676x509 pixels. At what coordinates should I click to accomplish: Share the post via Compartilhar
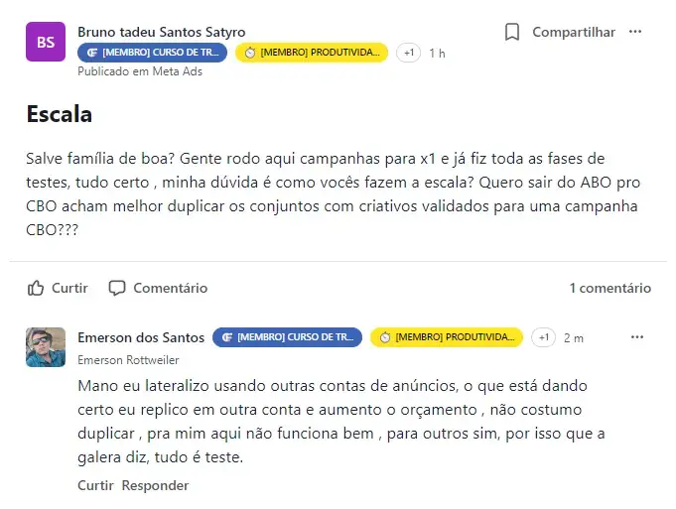coord(574,32)
